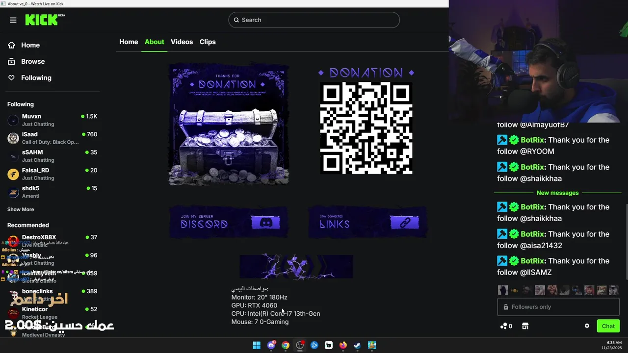Open DestroX88X recommended channel
This screenshot has width=628, height=353.
tap(52, 241)
